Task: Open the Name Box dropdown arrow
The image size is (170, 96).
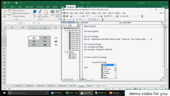Action: [x=18, y=23]
